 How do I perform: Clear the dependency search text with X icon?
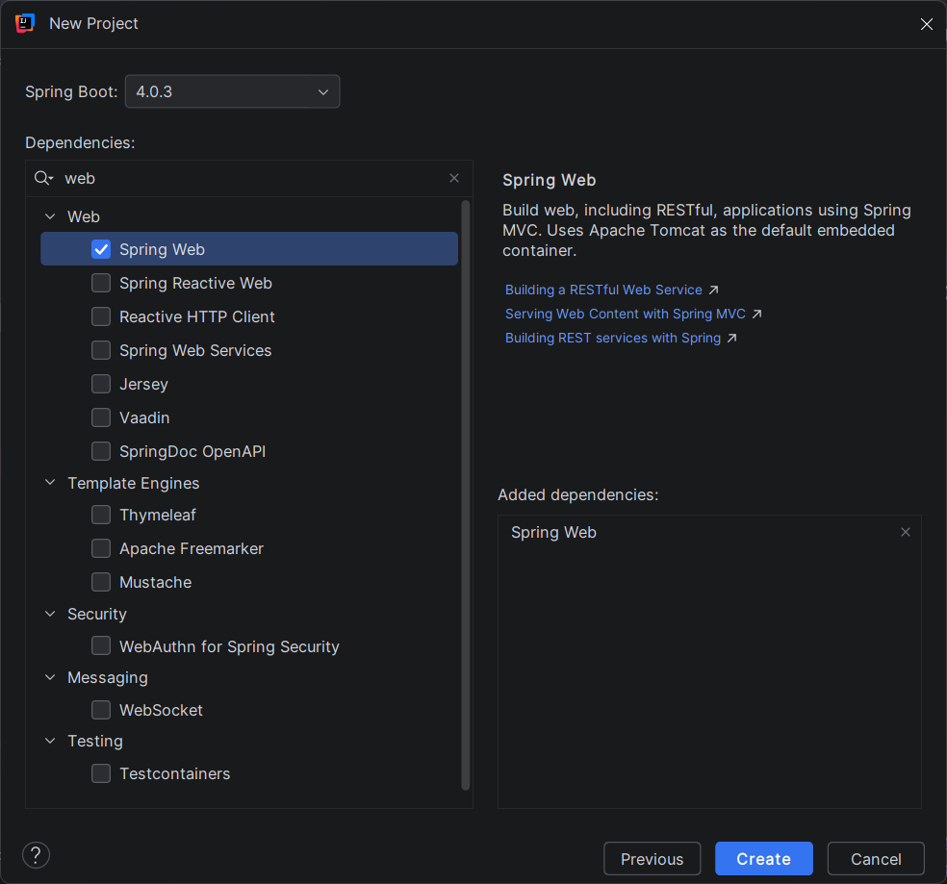click(x=454, y=178)
